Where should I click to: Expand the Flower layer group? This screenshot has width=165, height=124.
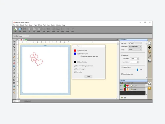pos(130,89)
